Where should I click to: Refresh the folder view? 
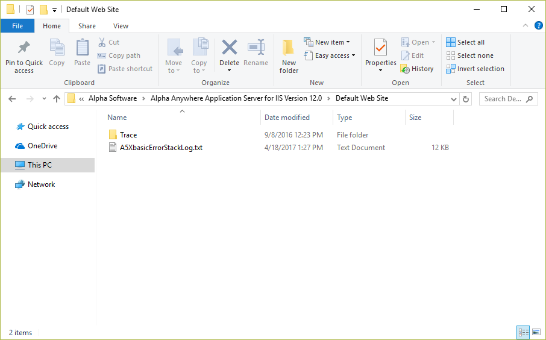pos(466,99)
